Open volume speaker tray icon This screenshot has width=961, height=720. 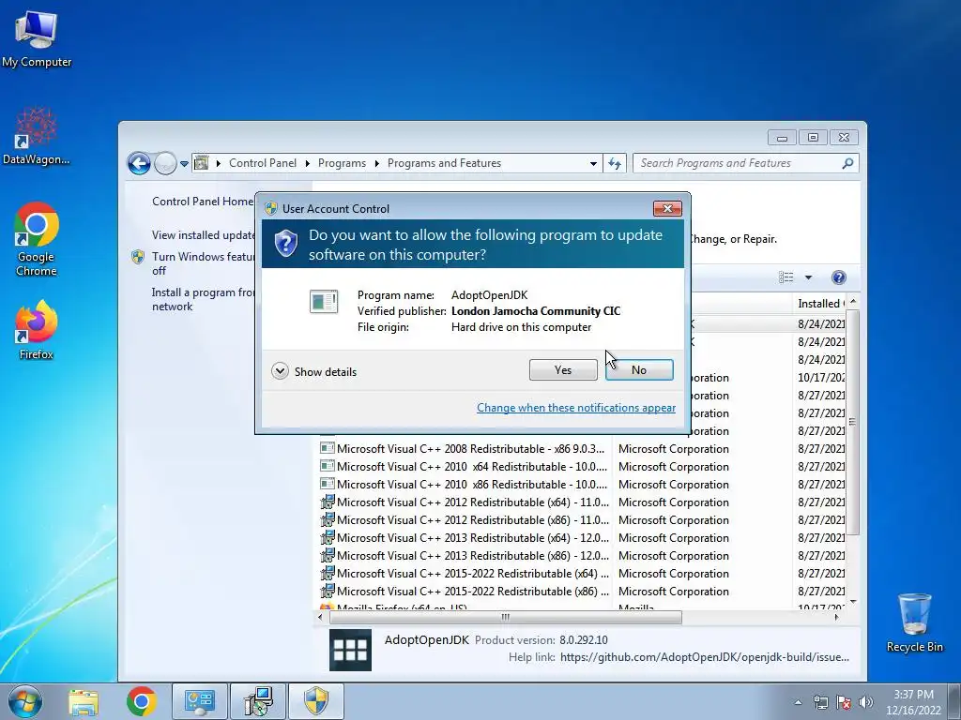click(x=866, y=702)
